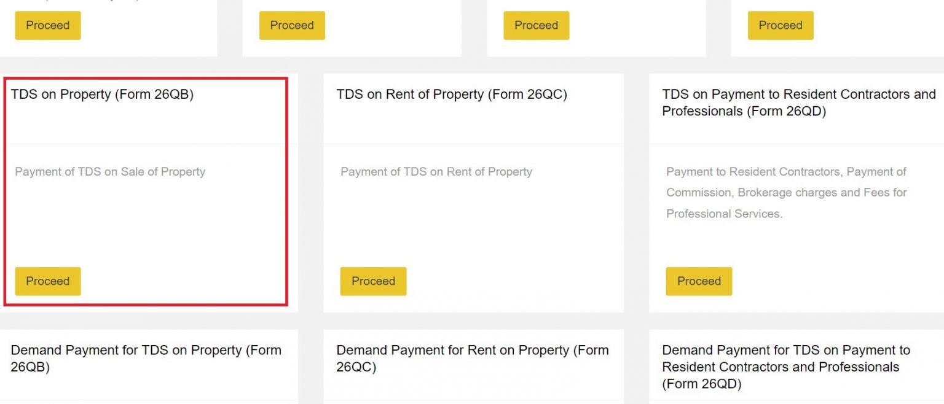Viewport: 944px width, 404px height.
Task: Select Demand Payment for Form 26QD card
Action: (x=787, y=367)
